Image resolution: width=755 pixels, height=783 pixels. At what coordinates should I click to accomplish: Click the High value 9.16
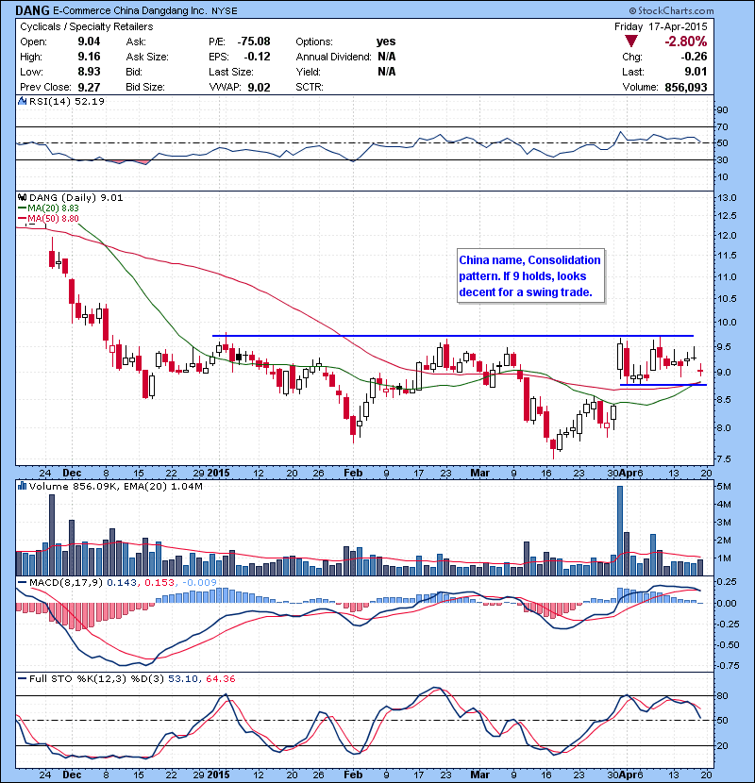tap(89, 57)
